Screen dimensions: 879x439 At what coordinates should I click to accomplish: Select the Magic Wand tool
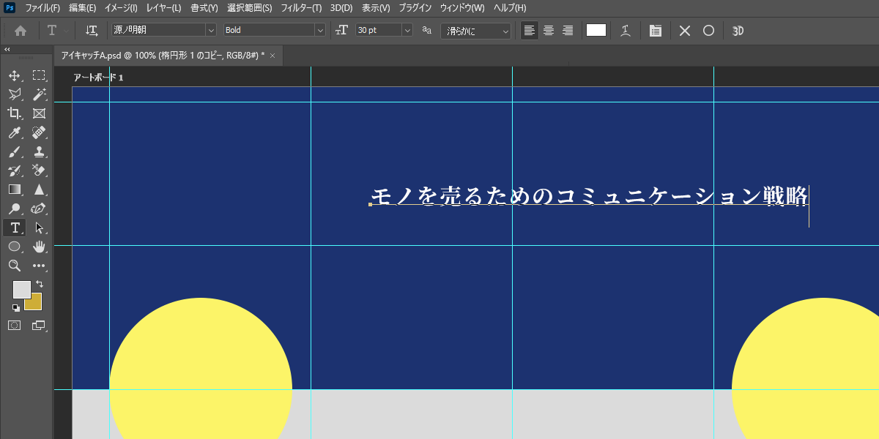point(39,94)
